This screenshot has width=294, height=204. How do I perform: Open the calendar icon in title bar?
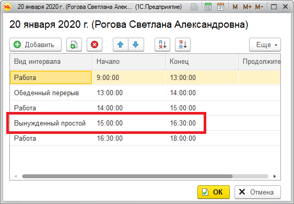point(221,7)
